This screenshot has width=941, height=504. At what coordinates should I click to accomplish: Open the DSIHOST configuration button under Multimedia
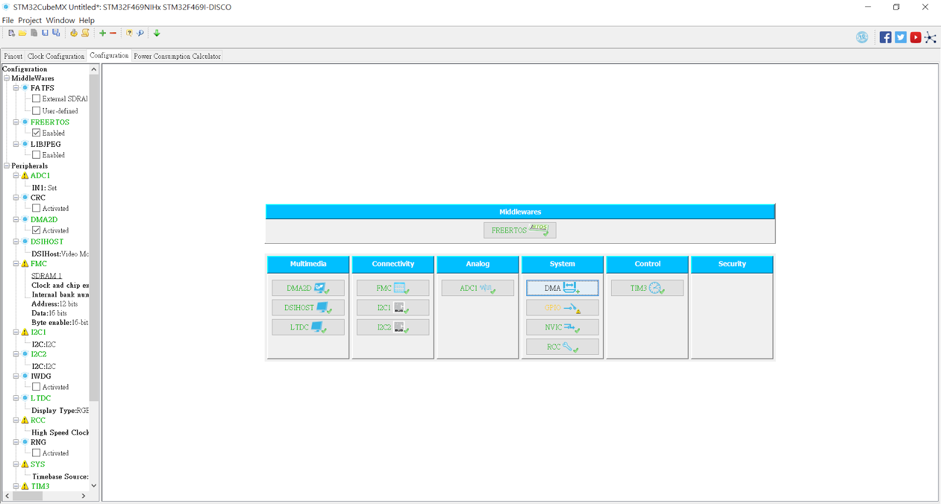[308, 307]
